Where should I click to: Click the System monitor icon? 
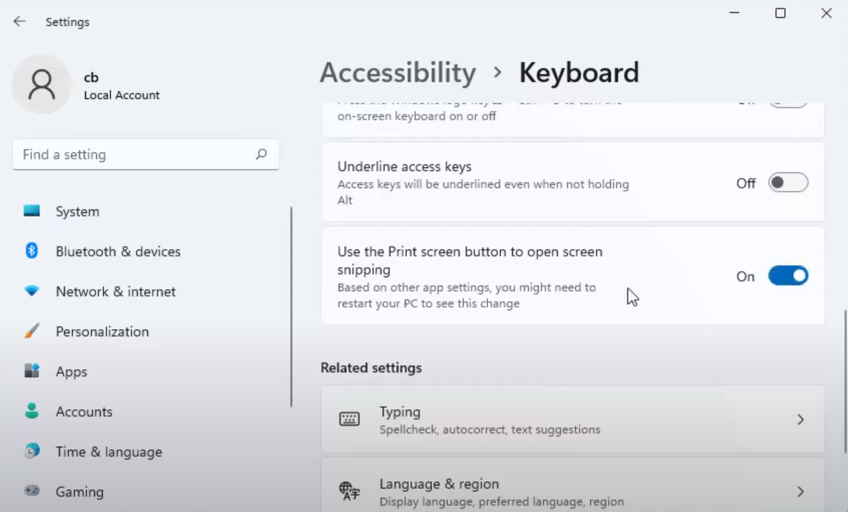coord(31,211)
